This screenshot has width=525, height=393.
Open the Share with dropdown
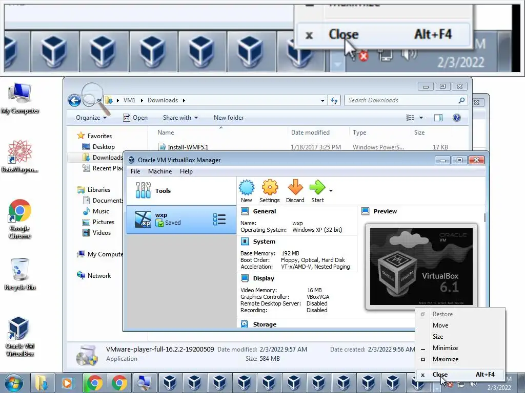pyautogui.click(x=180, y=118)
